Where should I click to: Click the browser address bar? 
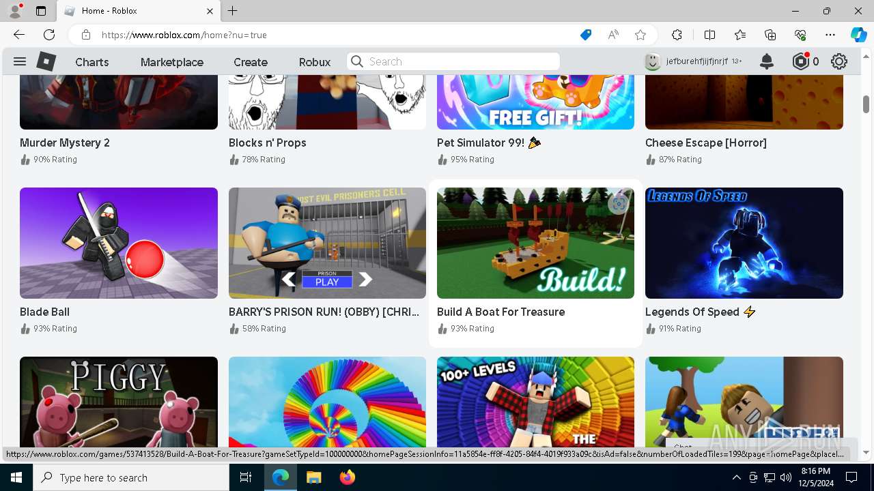[335, 35]
